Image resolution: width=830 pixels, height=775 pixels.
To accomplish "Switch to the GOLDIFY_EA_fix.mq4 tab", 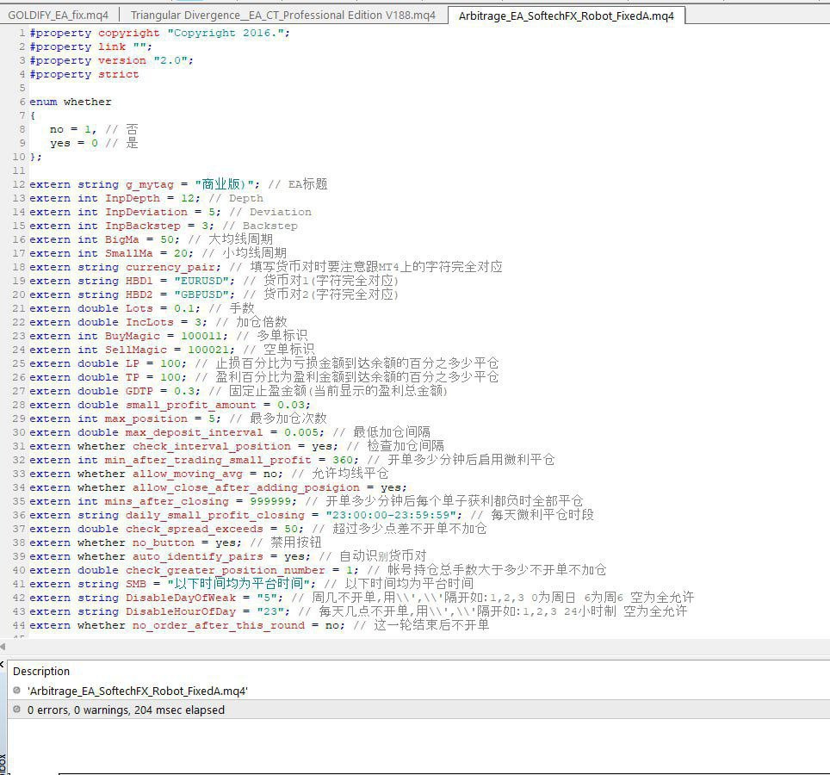I will pyautogui.click(x=59, y=15).
